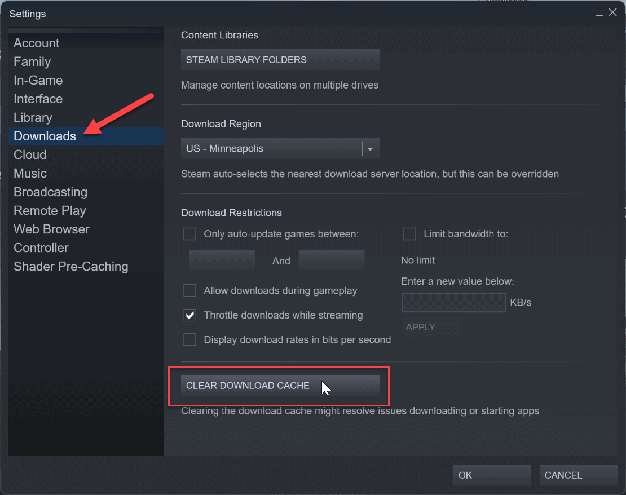Check Allow downloads during gameplay
The height and width of the screenshot is (495, 626).
pos(189,290)
